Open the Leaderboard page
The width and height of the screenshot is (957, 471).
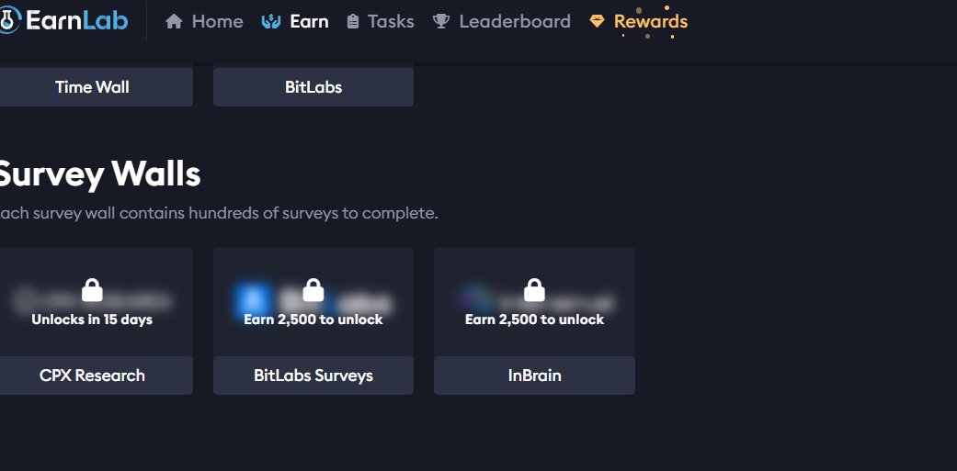[x=502, y=22]
